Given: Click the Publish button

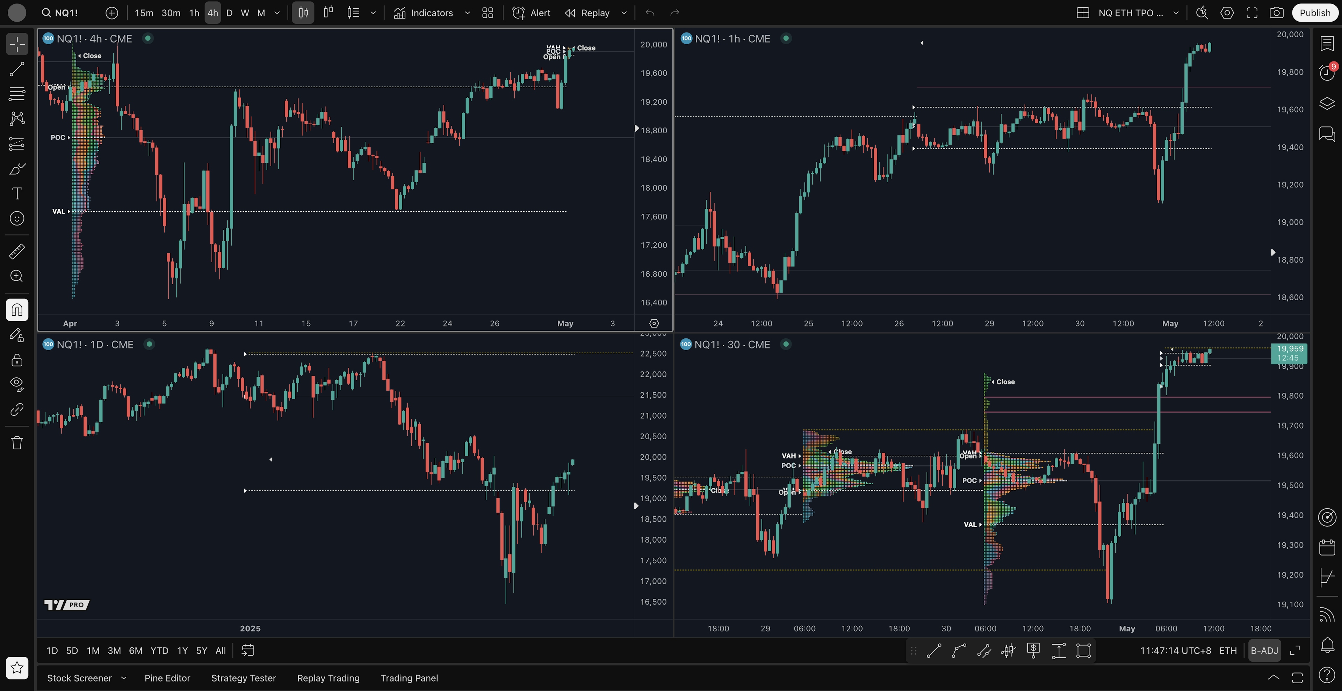Looking at the screenshot, I should point(1314,13).
